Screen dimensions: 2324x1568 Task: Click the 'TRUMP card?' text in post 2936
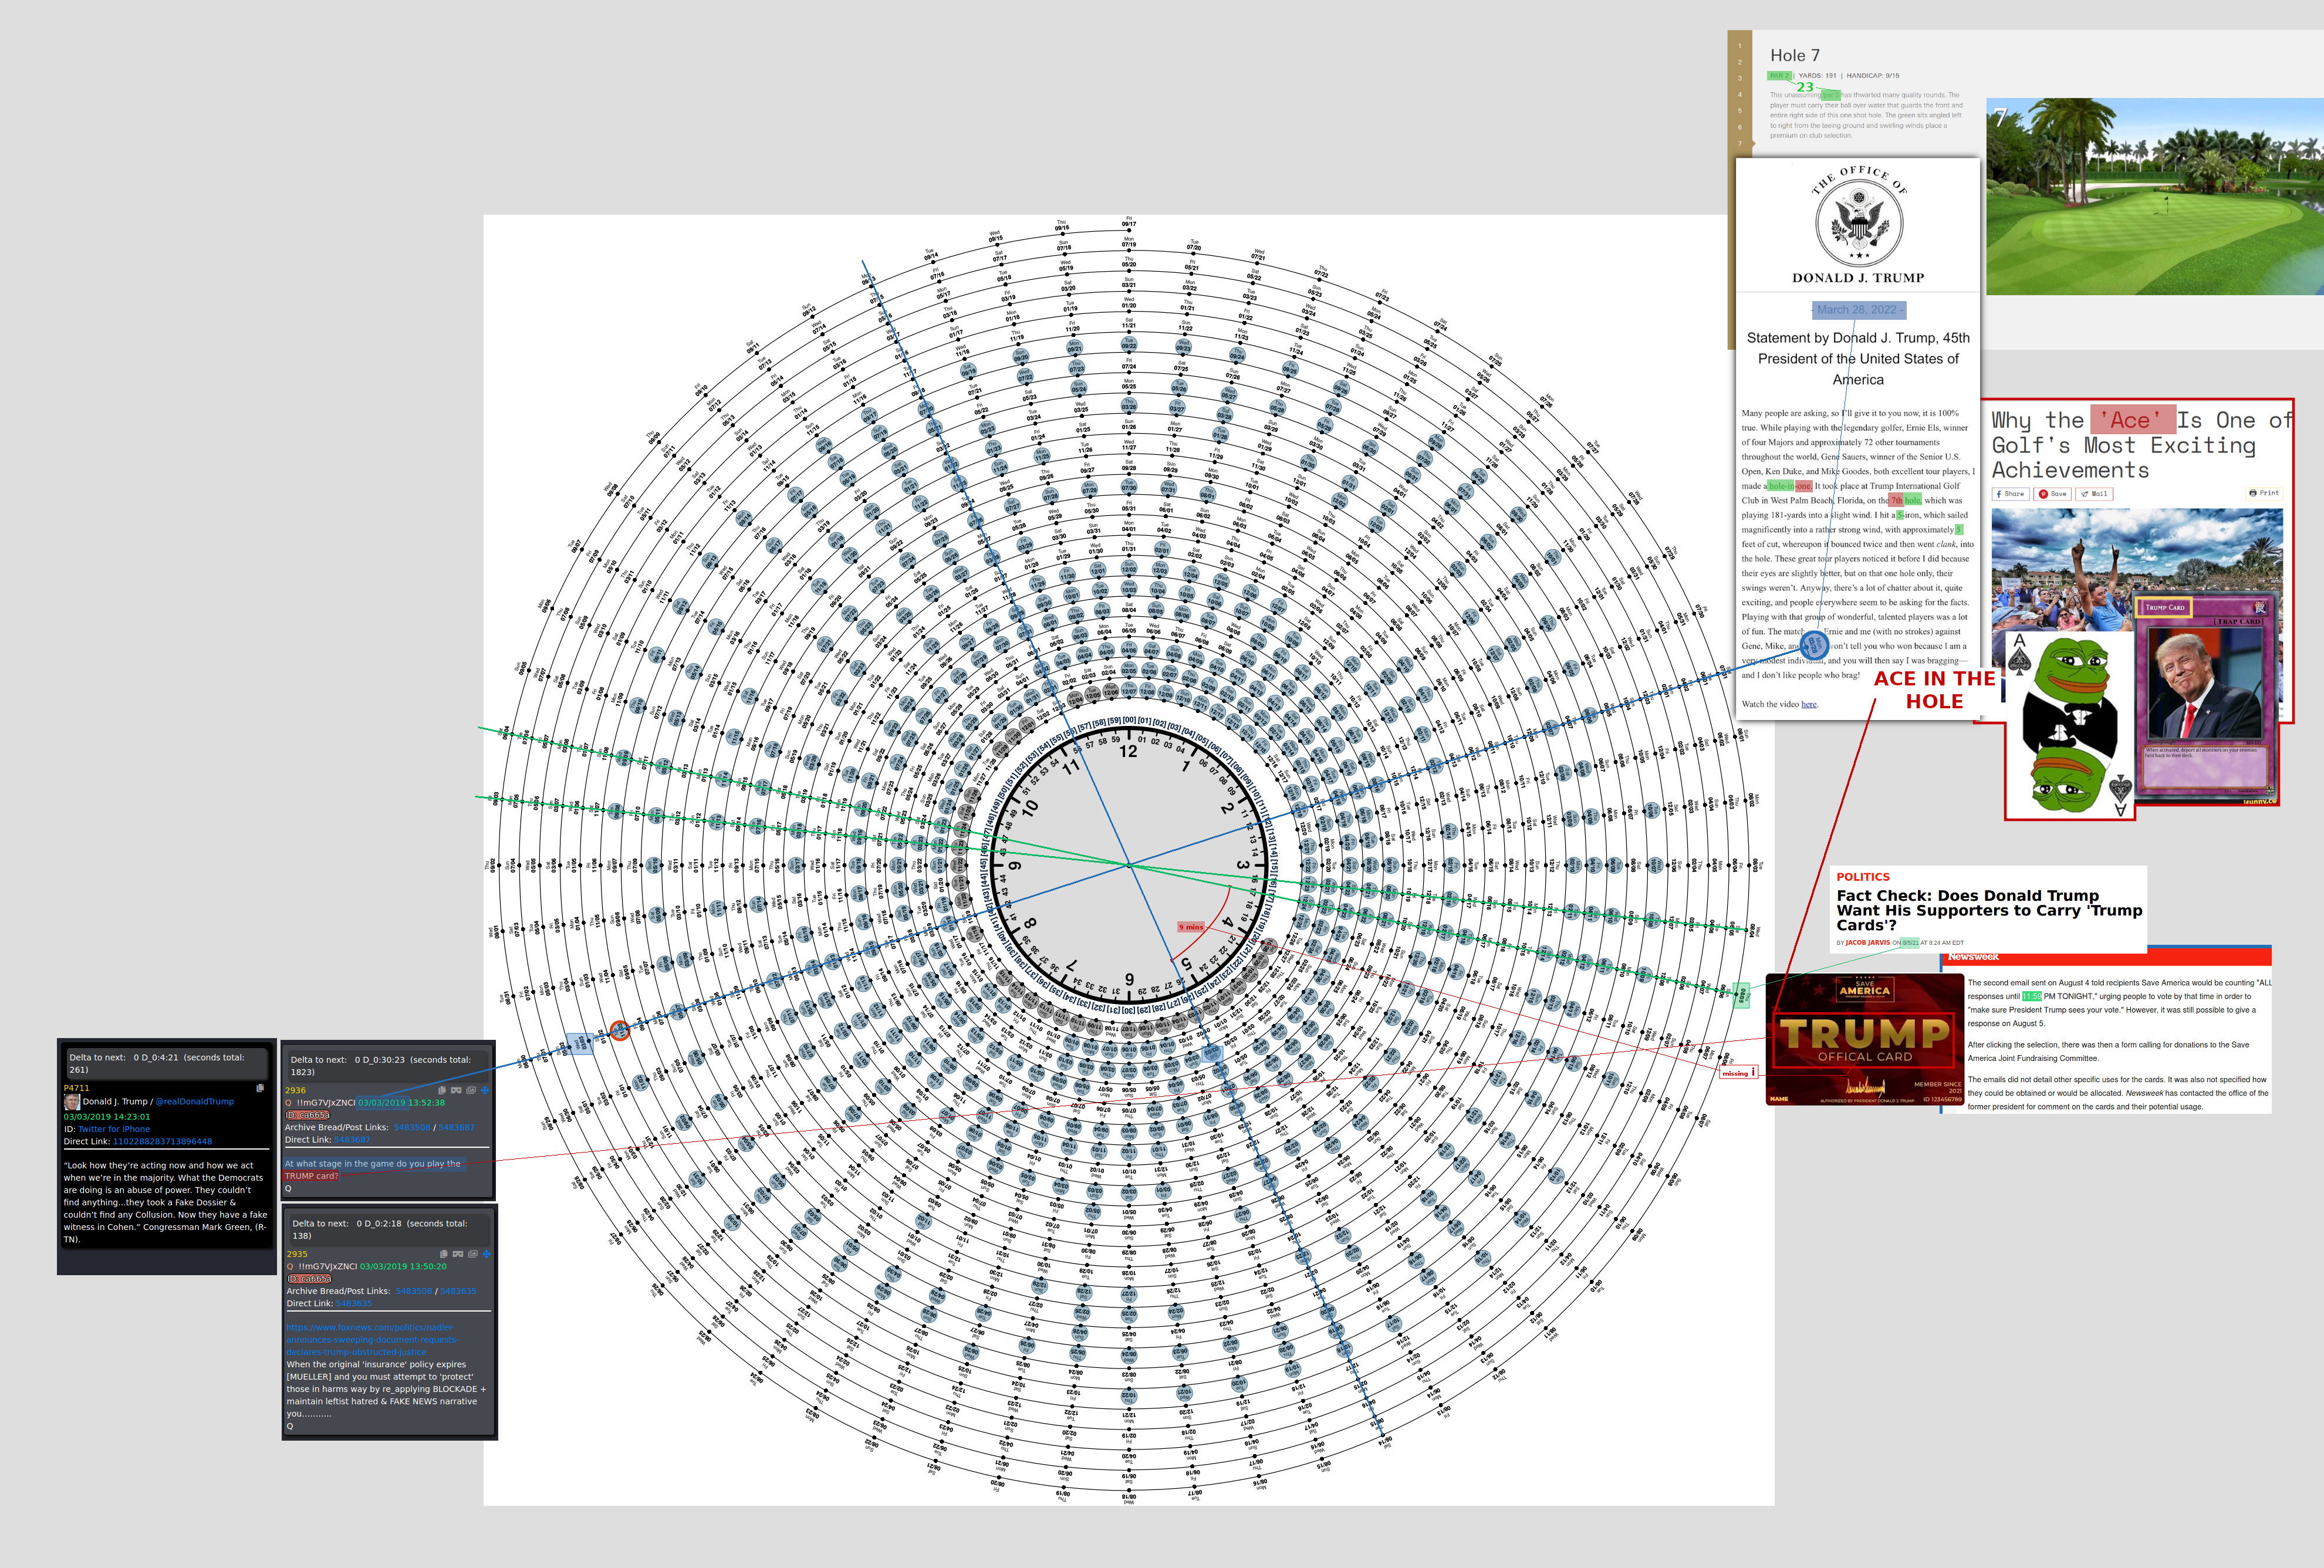point(311,1176)
